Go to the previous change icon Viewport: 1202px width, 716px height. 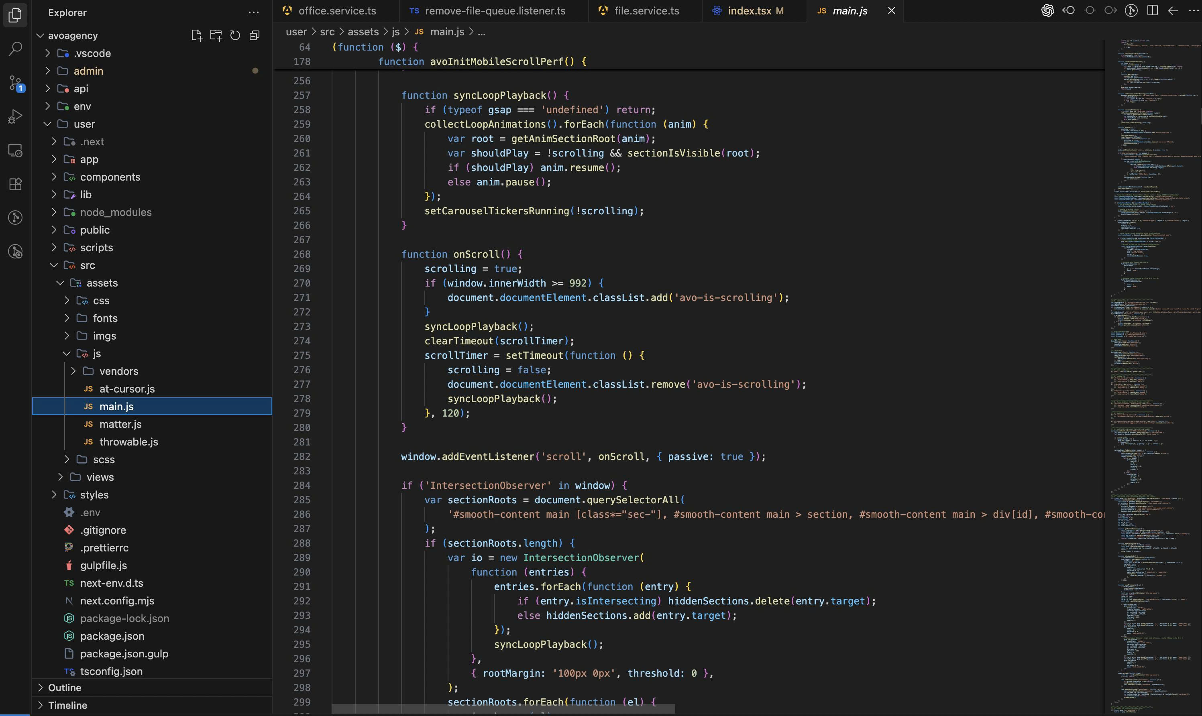[1068, 10]
